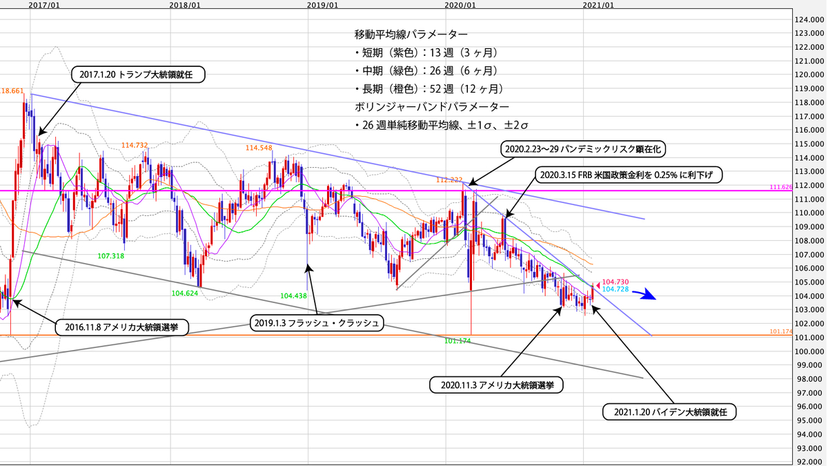Click the 2019.1.3 フラッシュ・クラッシュ callout
The width and height of the screenshot is (828, 466).
315,322
